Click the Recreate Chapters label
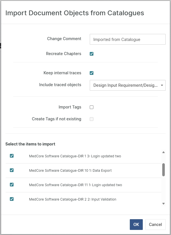171x235 pixels. pyautogui.click(x=63, y=54)
